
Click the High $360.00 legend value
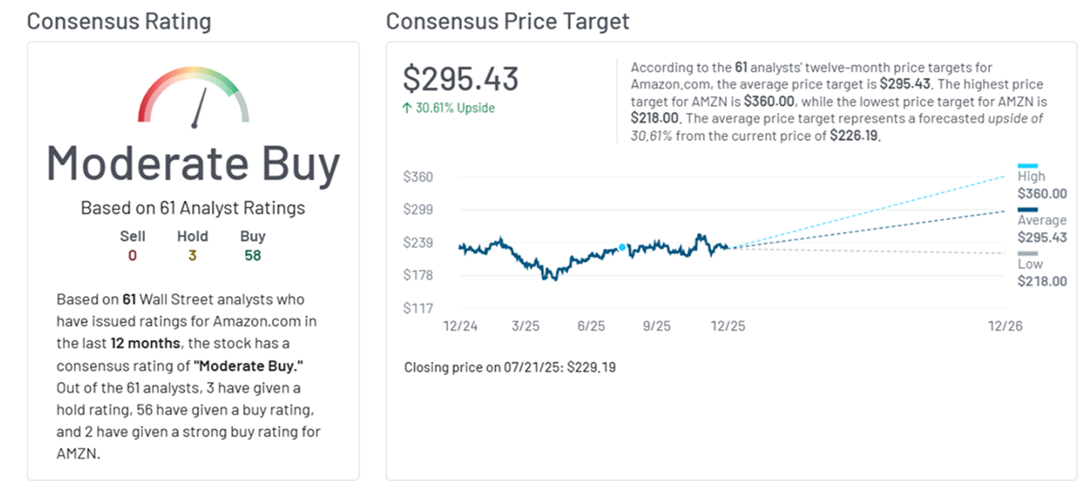point(1042,193)
